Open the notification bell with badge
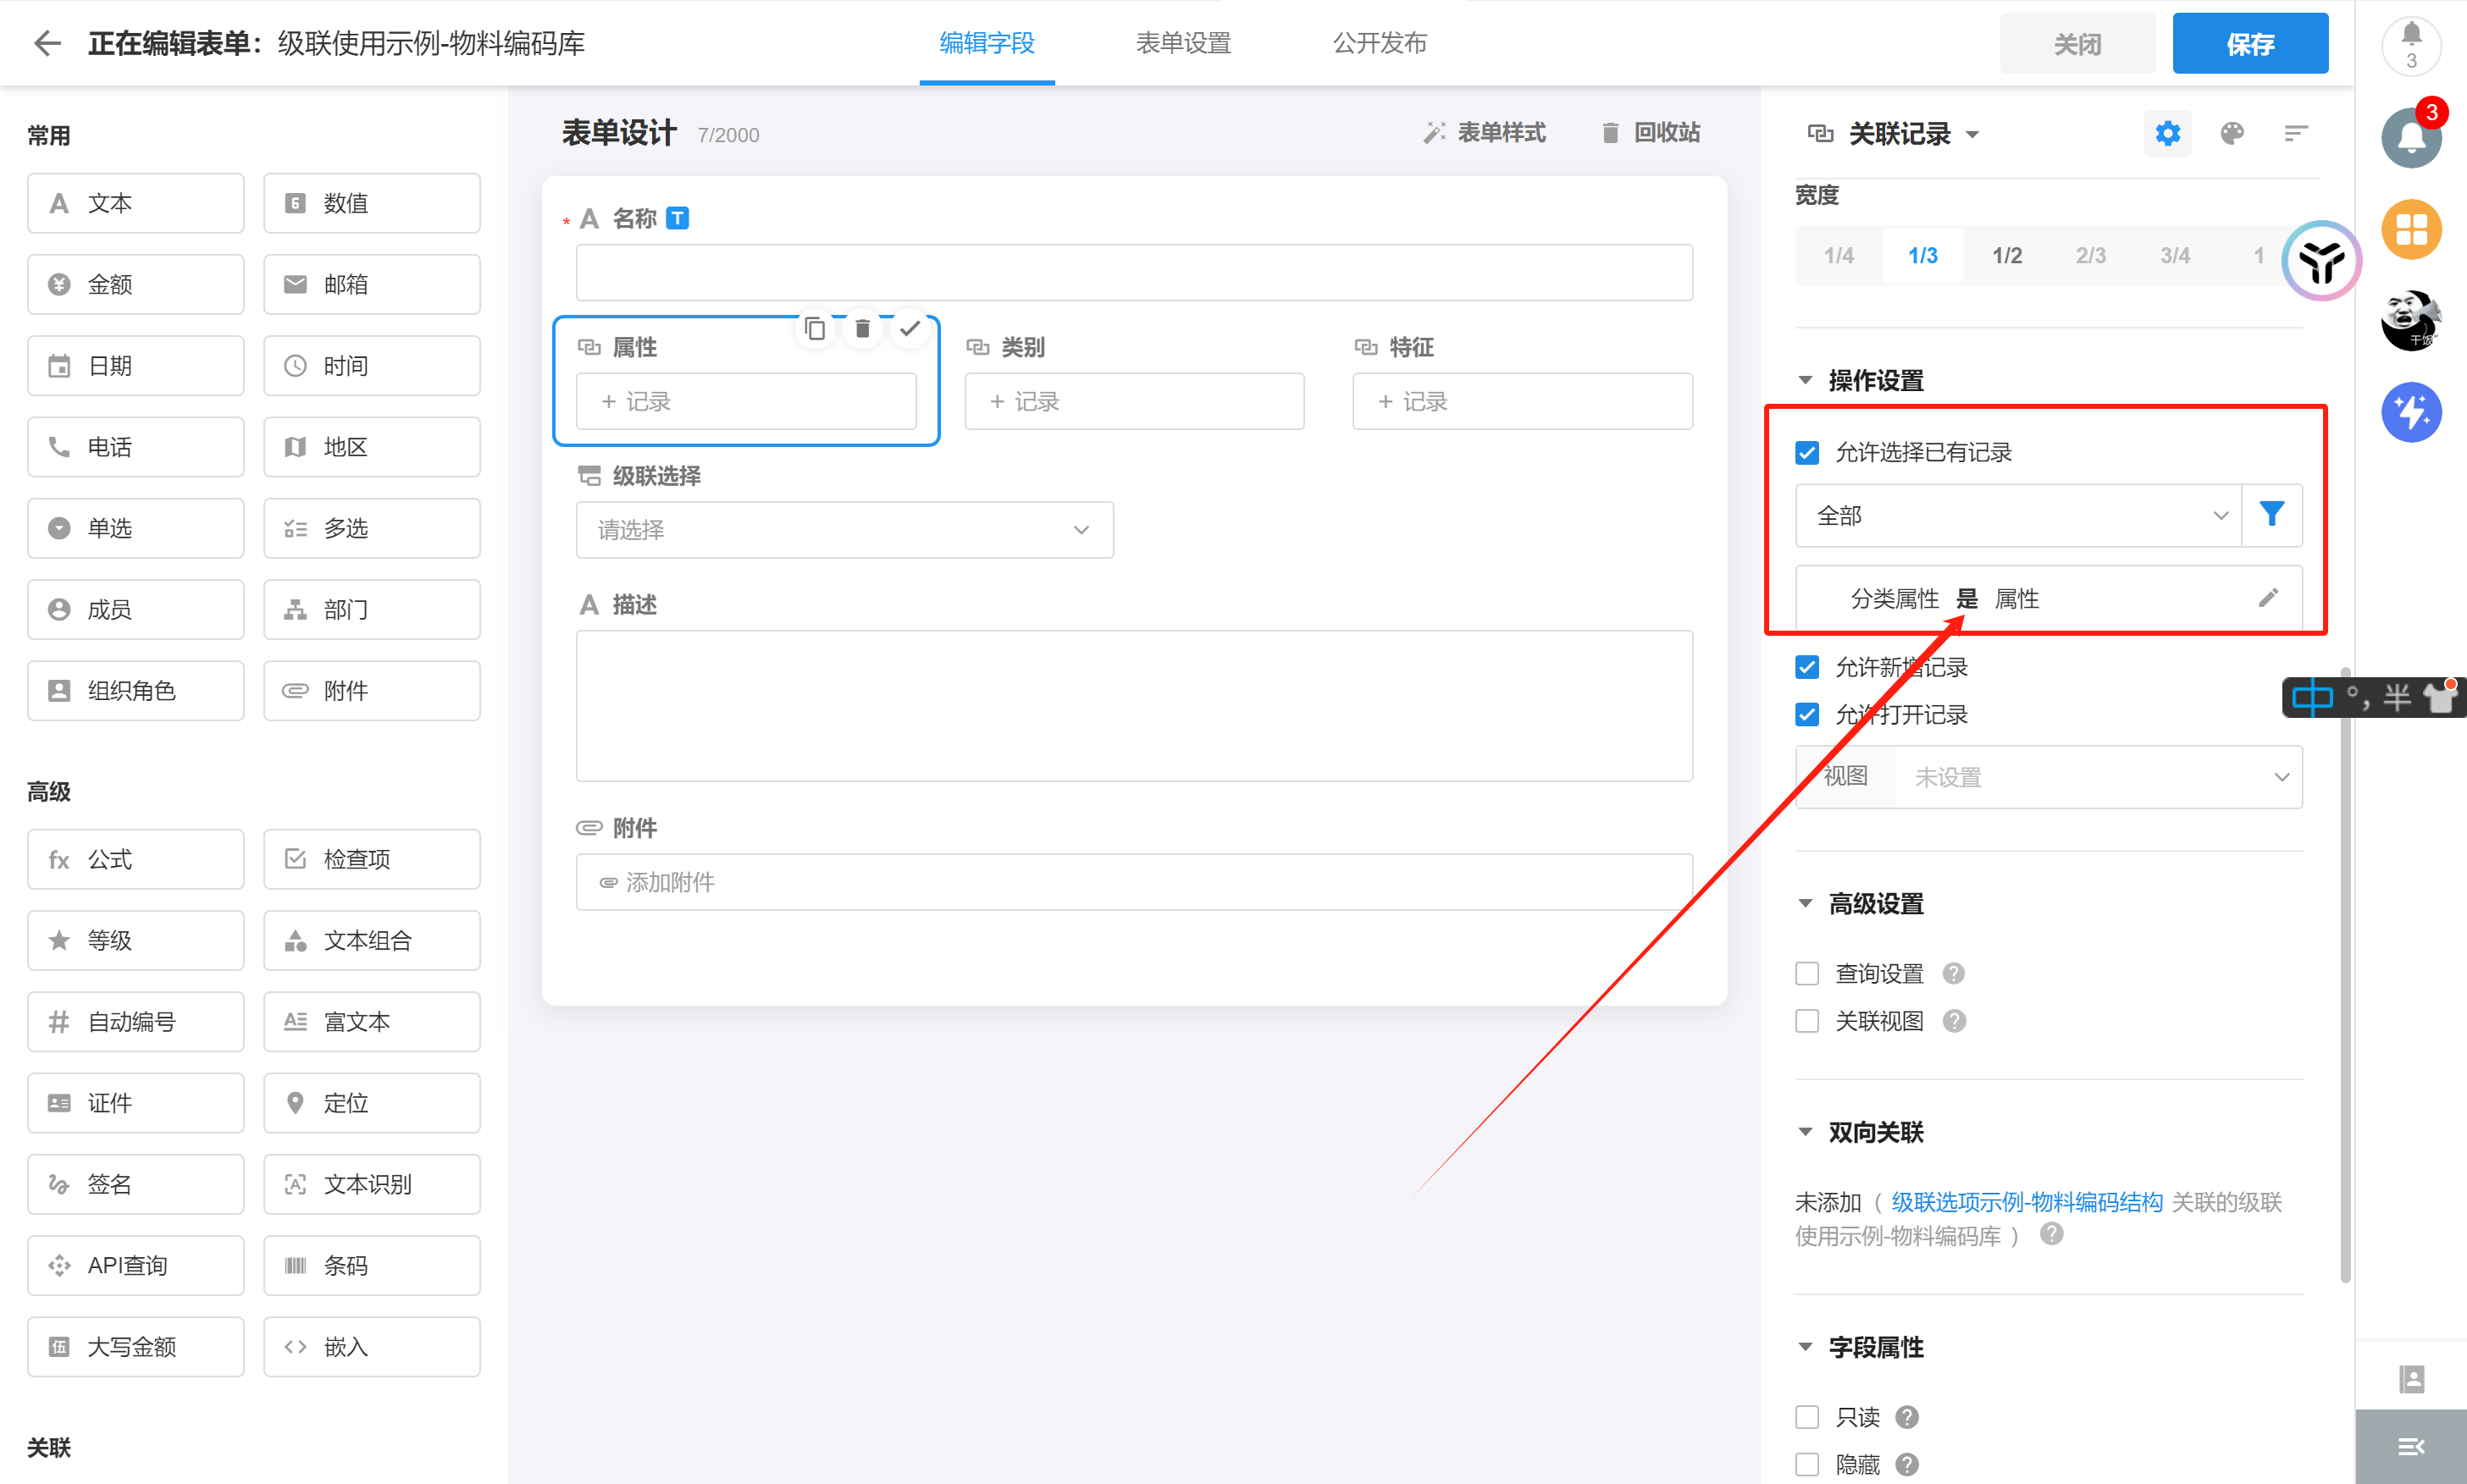Screen dimensions: 2467x1484 pyautogui.click(x=2411, y=137)
